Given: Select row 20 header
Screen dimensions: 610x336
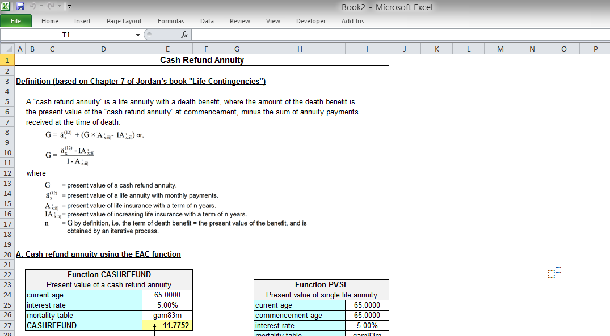Looking at the screenshot, I should pos(7,254).
